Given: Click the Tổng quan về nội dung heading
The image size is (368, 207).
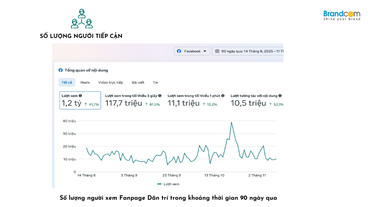Looking at the screenshot, I should pyautogui.click(x=86, y=70).
